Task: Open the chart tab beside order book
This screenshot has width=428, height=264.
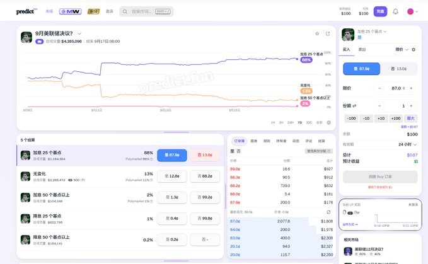Action: click(254, 141)
